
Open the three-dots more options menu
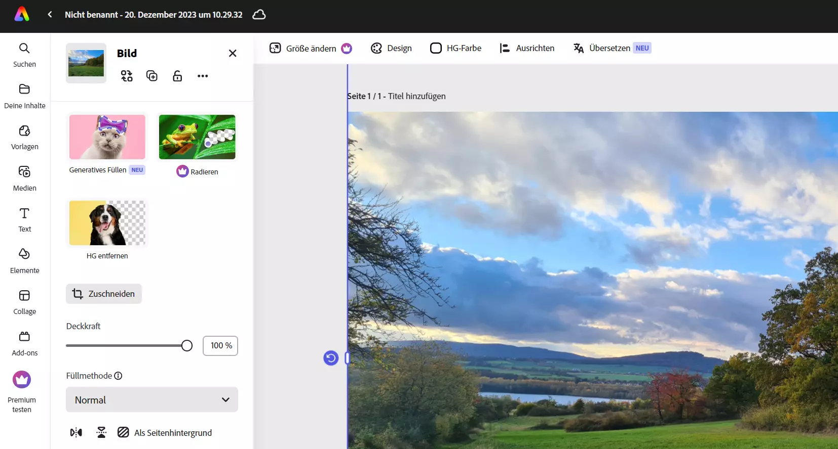pyautogui.click(x=203, y=76)
